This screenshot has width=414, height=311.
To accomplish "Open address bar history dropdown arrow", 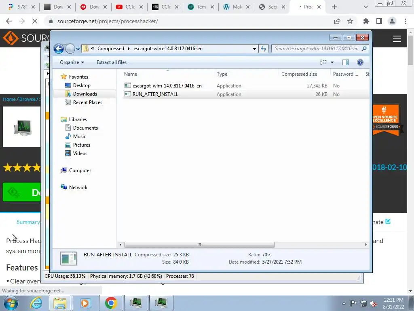I will pyautogui.click(x=254, y=49).
